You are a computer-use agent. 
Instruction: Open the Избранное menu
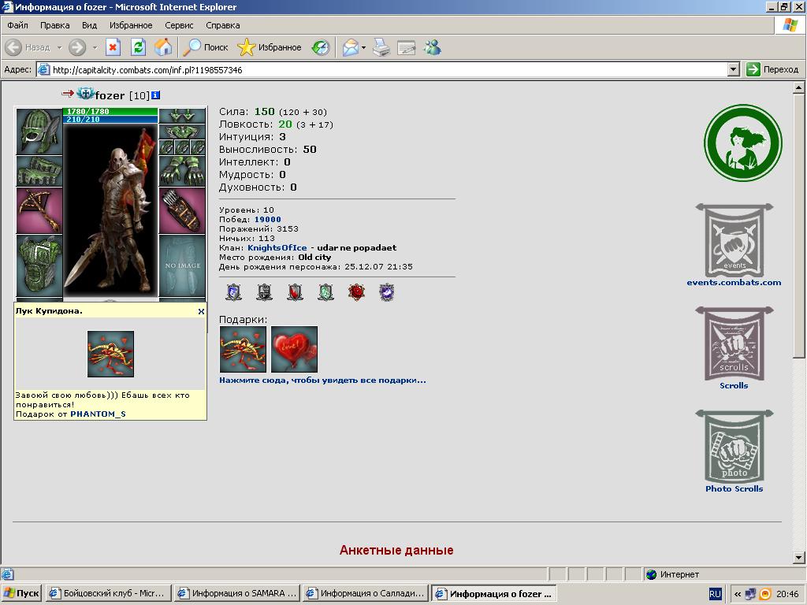point(131,25)
